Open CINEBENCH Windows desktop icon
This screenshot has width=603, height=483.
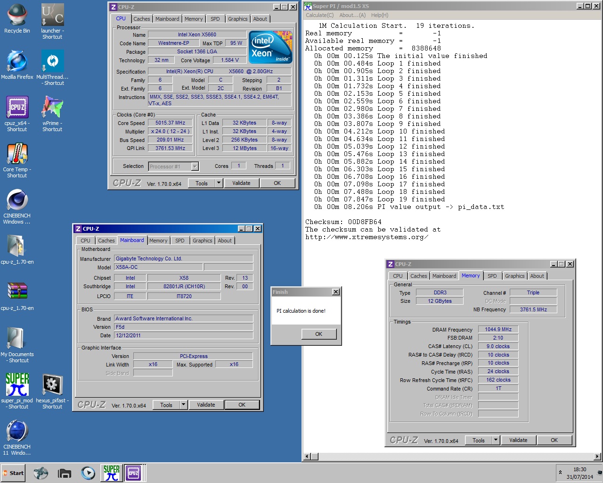tap(17, 207)
